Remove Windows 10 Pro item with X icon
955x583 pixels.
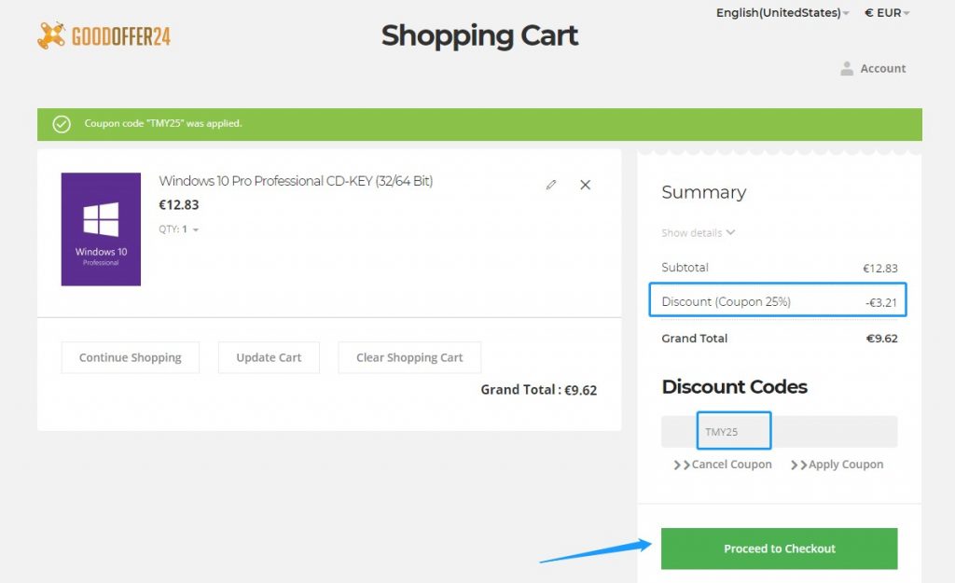(586, 185)
